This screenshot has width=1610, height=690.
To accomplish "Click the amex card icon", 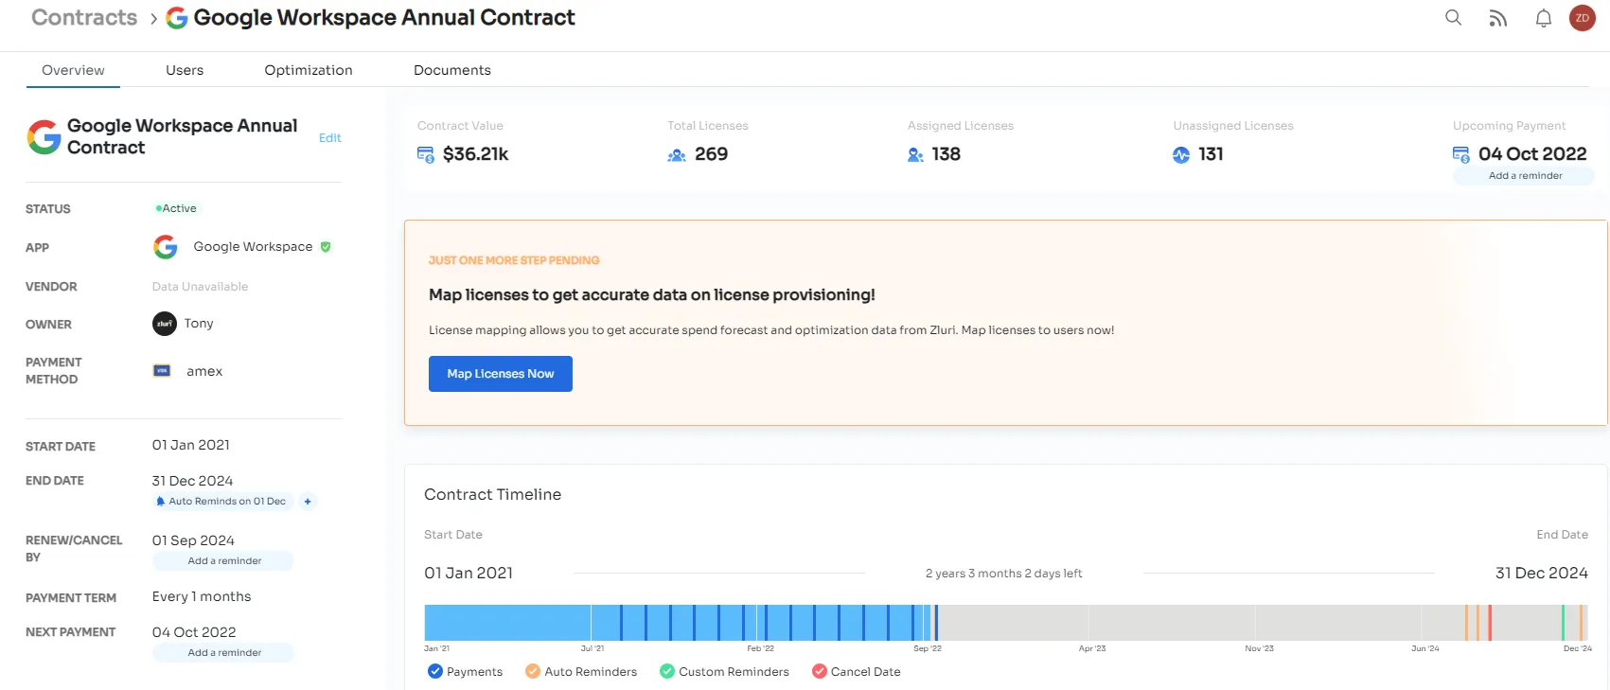I will click(x=162, y=371).
